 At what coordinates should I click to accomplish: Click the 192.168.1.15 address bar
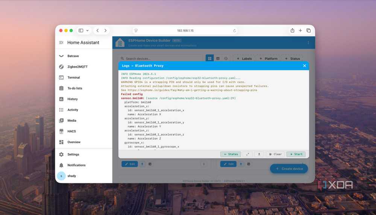(x=185, y=30)
